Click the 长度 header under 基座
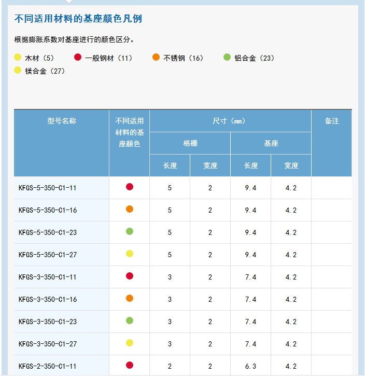Viewport: 365px width, 376px height. (251, 165)
